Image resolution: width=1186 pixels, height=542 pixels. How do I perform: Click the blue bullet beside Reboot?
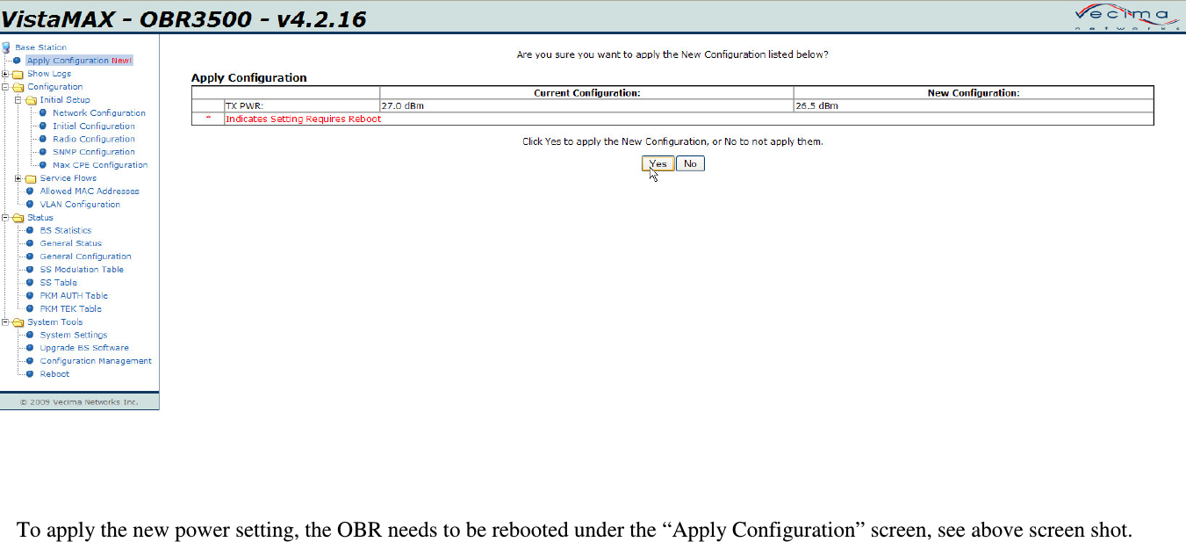30,374
